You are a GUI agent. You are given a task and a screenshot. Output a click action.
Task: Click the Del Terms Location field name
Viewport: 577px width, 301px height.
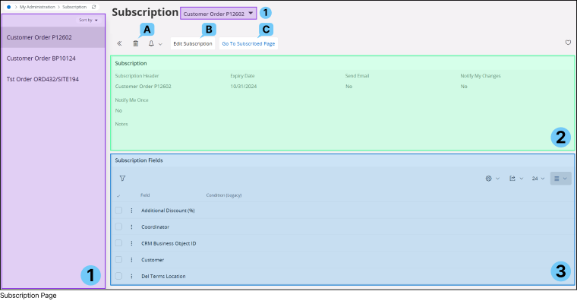(163, 276)
